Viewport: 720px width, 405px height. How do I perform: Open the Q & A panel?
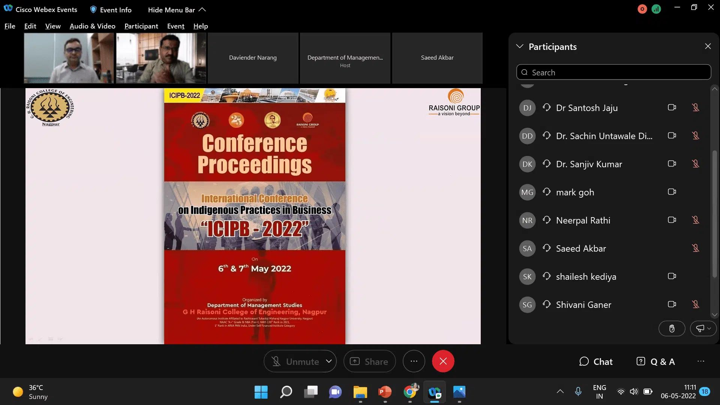tap(656, 361)
